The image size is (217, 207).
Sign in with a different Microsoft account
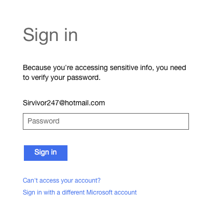click(80, 192)
